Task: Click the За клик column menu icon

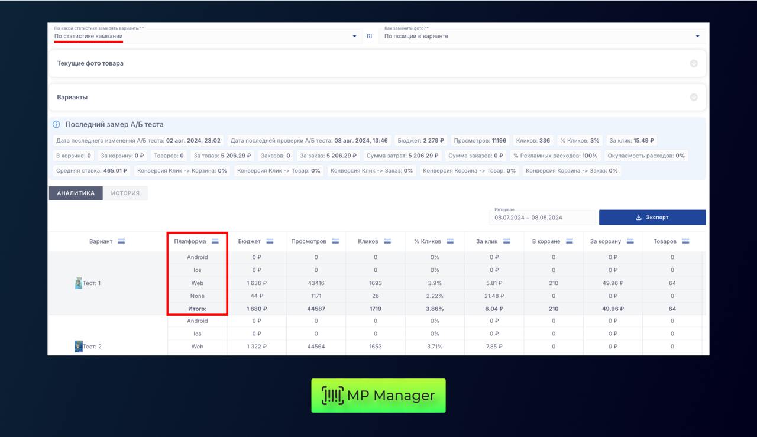Action: click(x=507, y=241)
